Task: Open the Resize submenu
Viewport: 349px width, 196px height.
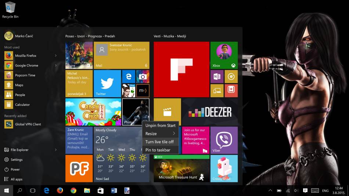Action: 160,134
